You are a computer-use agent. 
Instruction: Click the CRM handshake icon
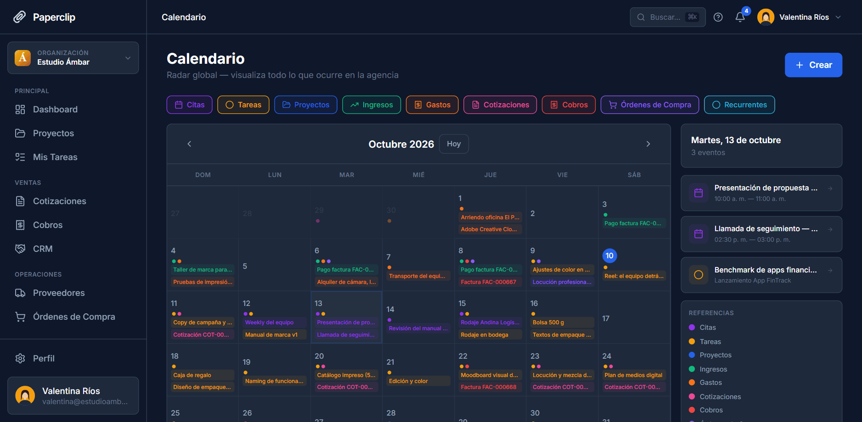click(x=20, y=249)
